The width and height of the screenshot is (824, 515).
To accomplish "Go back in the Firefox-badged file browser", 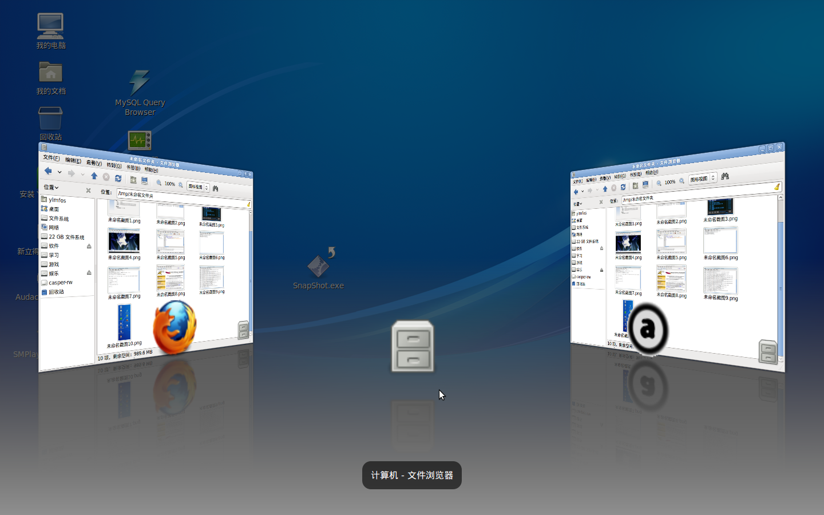I will (x=48, y=171).
